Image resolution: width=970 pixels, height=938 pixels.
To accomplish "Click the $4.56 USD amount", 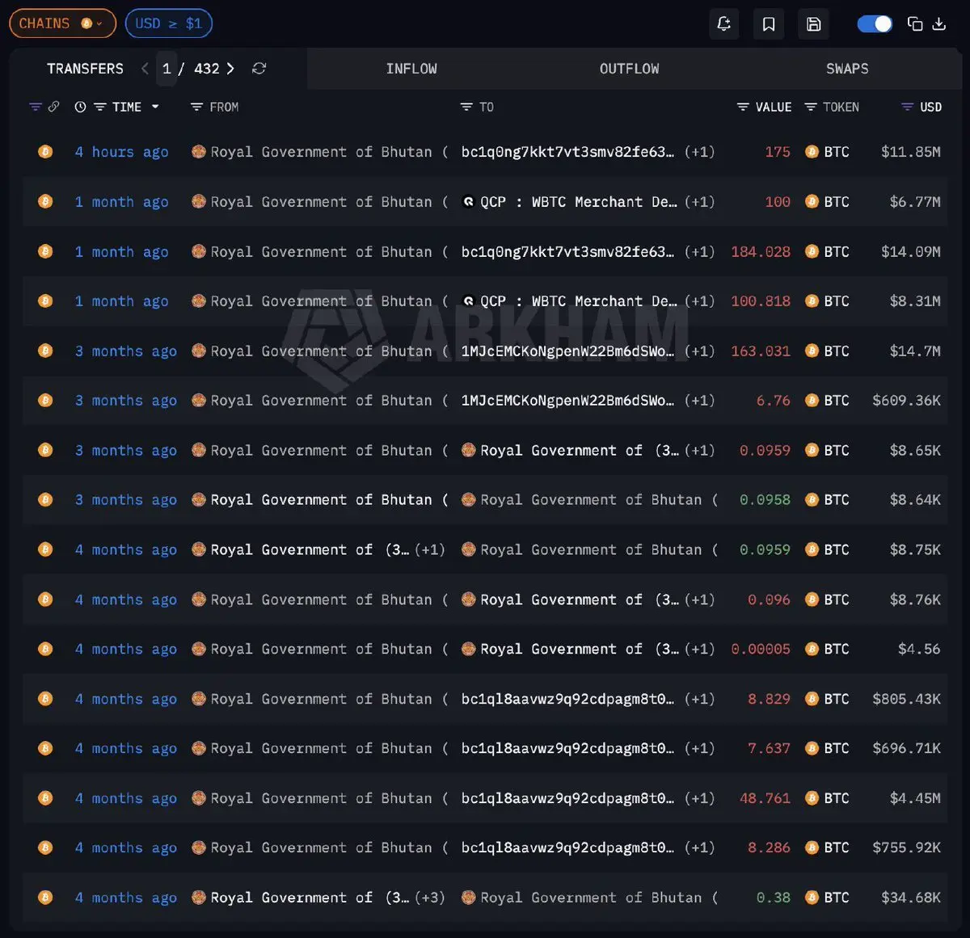I will click(x=919, y=649).
